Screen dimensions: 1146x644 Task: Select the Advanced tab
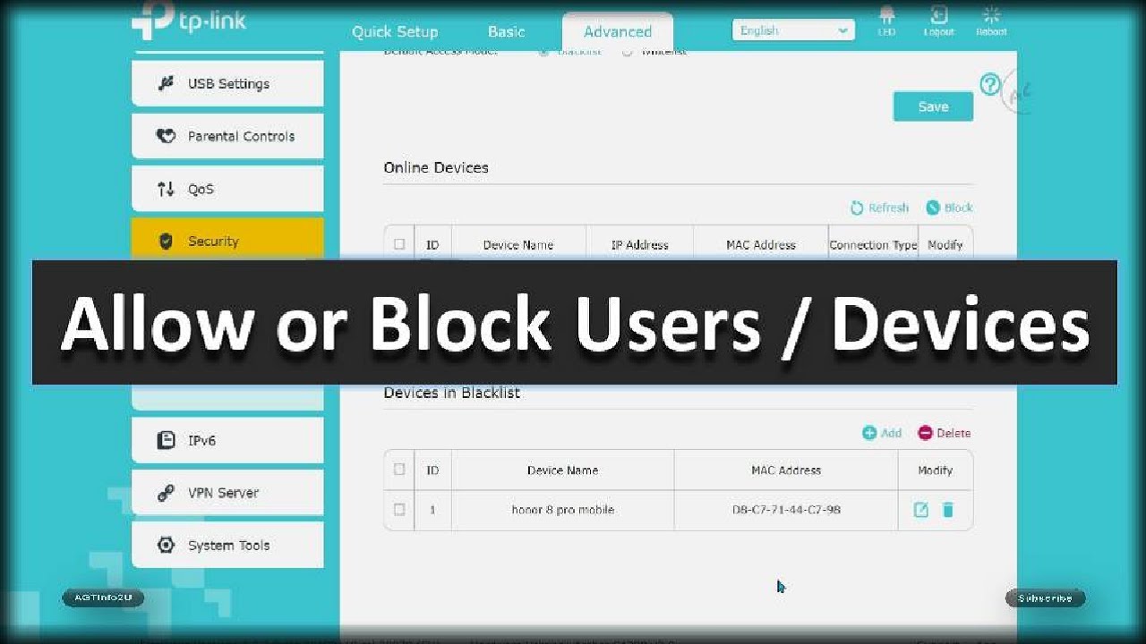(618, 31)
